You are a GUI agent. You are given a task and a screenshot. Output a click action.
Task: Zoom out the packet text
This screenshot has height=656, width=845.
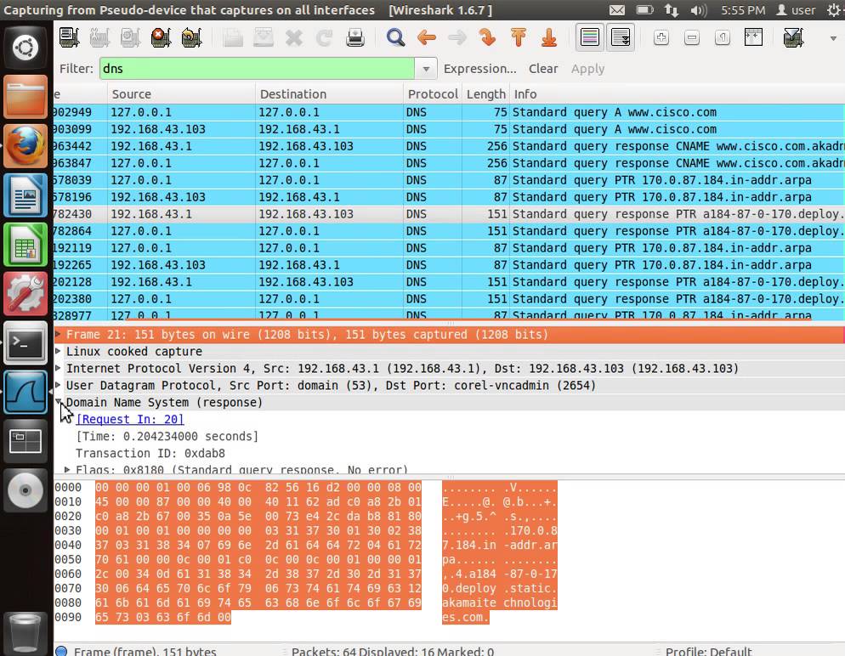pyautogui.click(x=692, y=37)
